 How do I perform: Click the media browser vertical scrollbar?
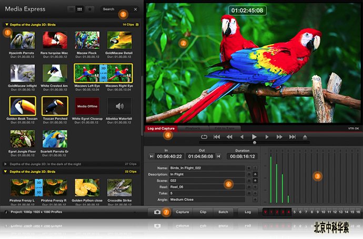142,105
